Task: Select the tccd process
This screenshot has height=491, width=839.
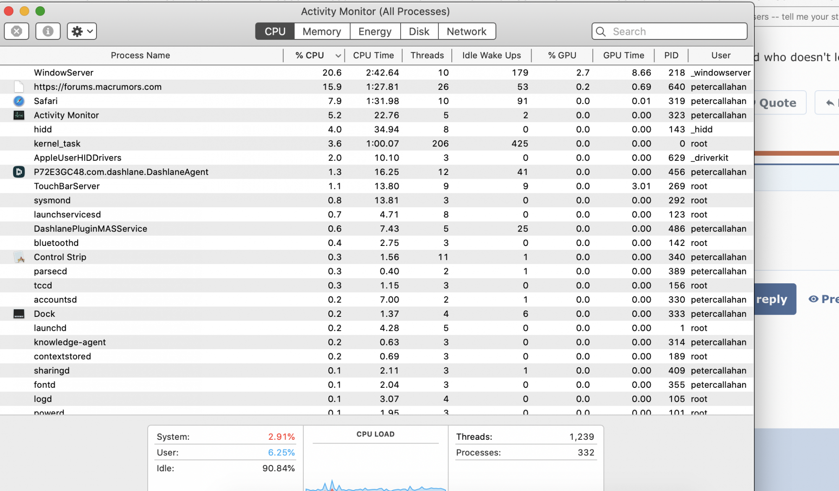Action: [377, 285]
